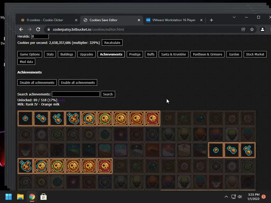Open the Garden section
The height and width of the screenshot is (203, 271).
coord(234,54)
